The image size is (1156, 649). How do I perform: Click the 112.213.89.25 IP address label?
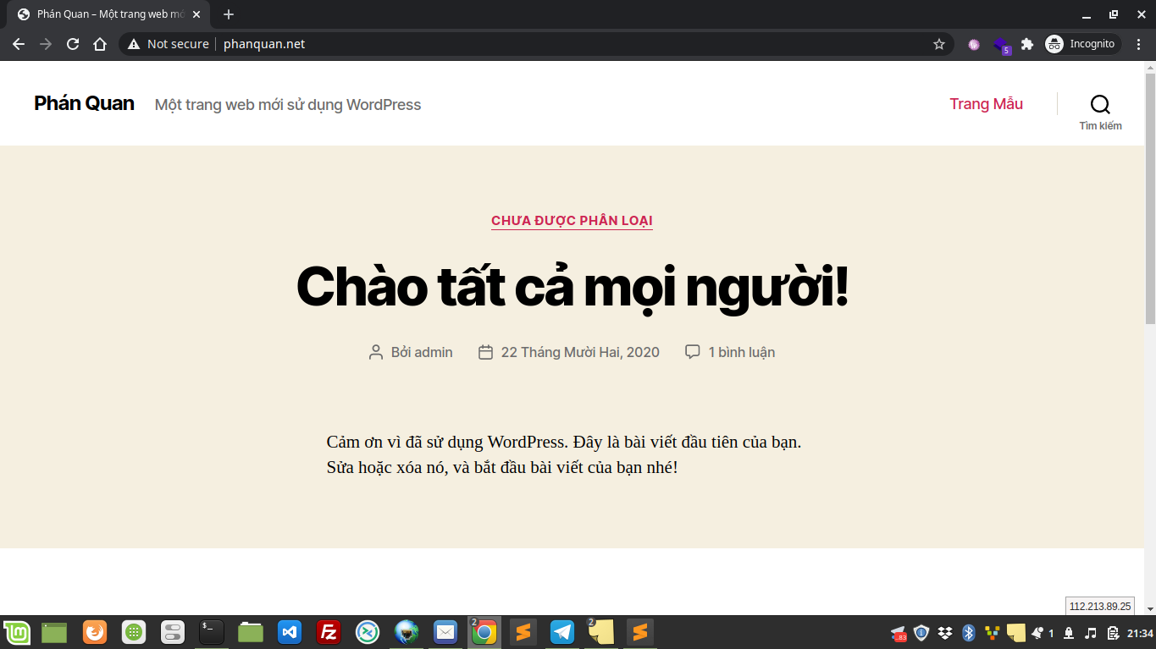[x=1100, y=606]
